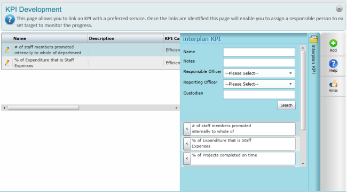Click the interplan KPI panel title

[202, 39]
